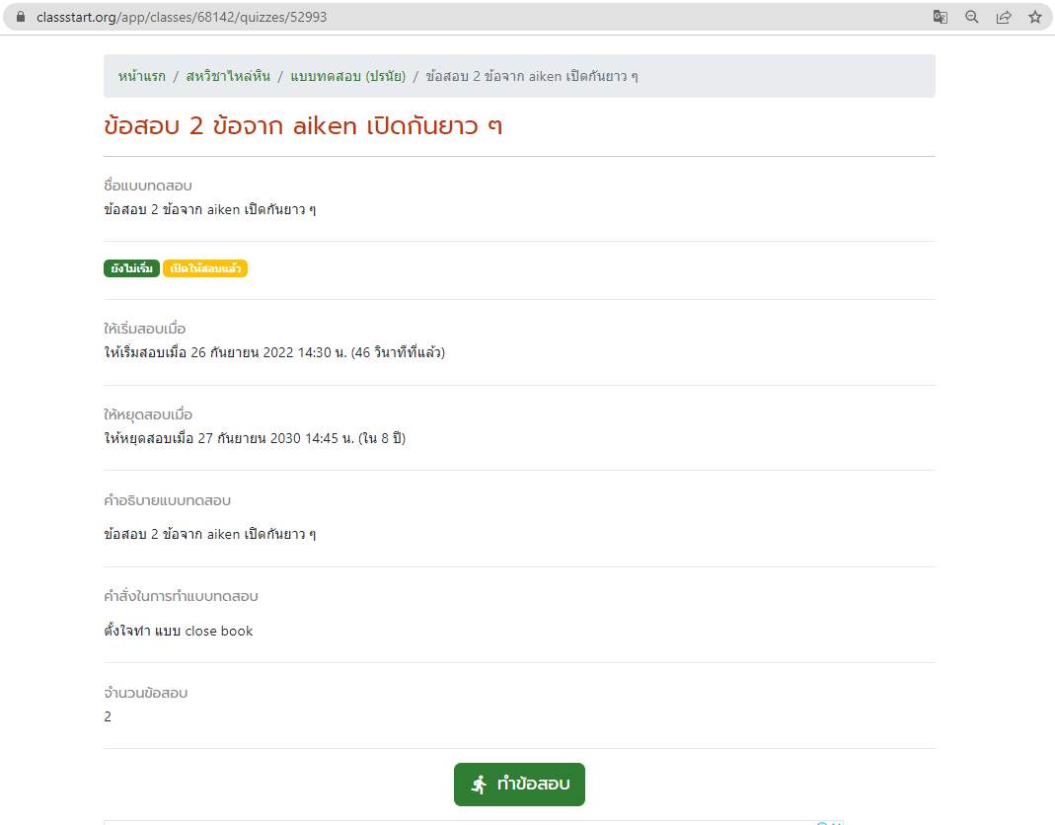
Task: Click the share page icon
Action: click(1004, 17)
